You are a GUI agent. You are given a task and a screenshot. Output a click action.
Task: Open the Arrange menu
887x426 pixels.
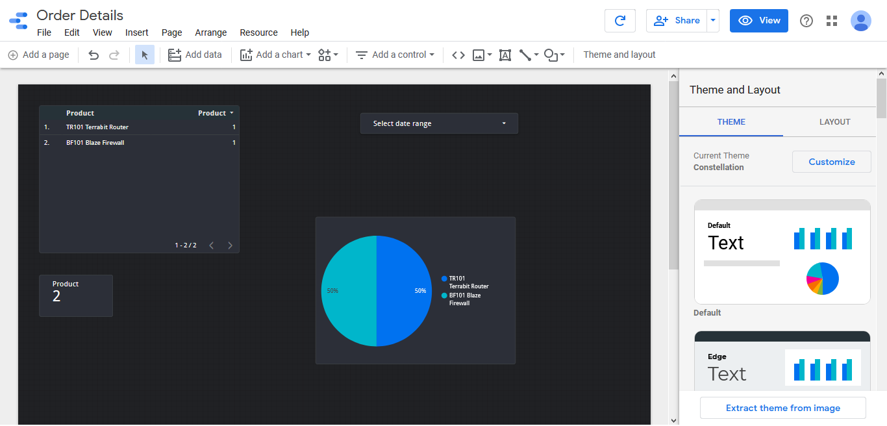click(211, 32)
